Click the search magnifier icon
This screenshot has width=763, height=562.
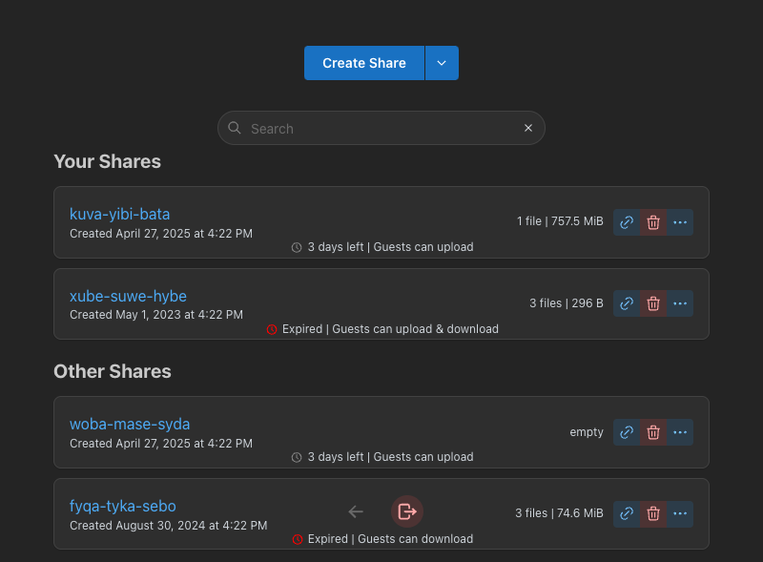click(x=235, y=128)
